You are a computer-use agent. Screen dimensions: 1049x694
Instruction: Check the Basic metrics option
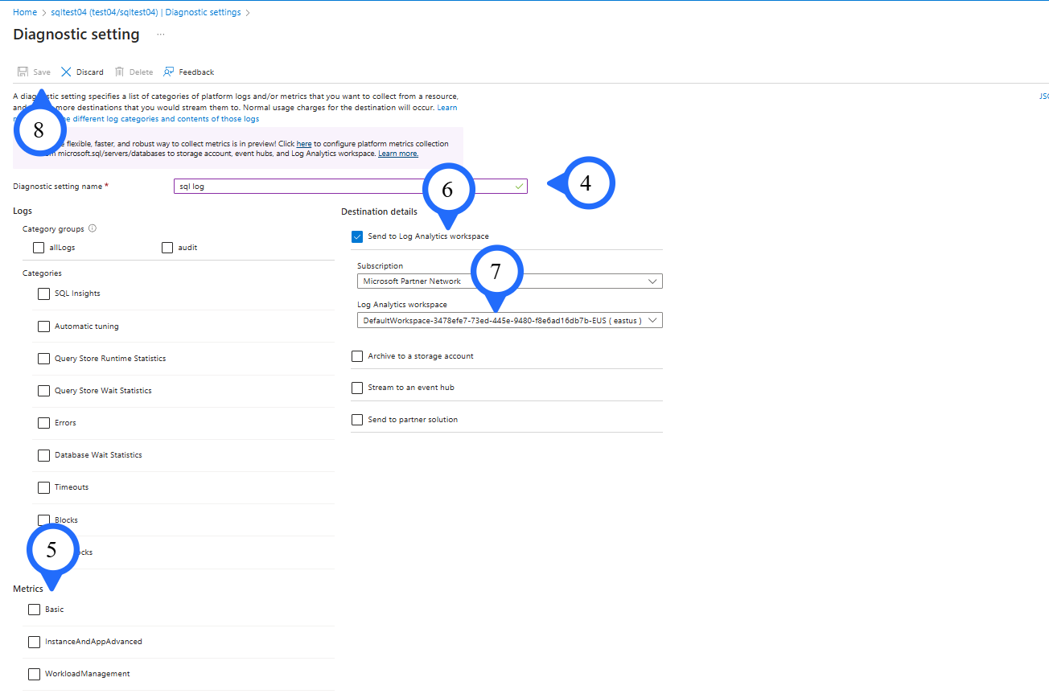click(x=34, y=610)
